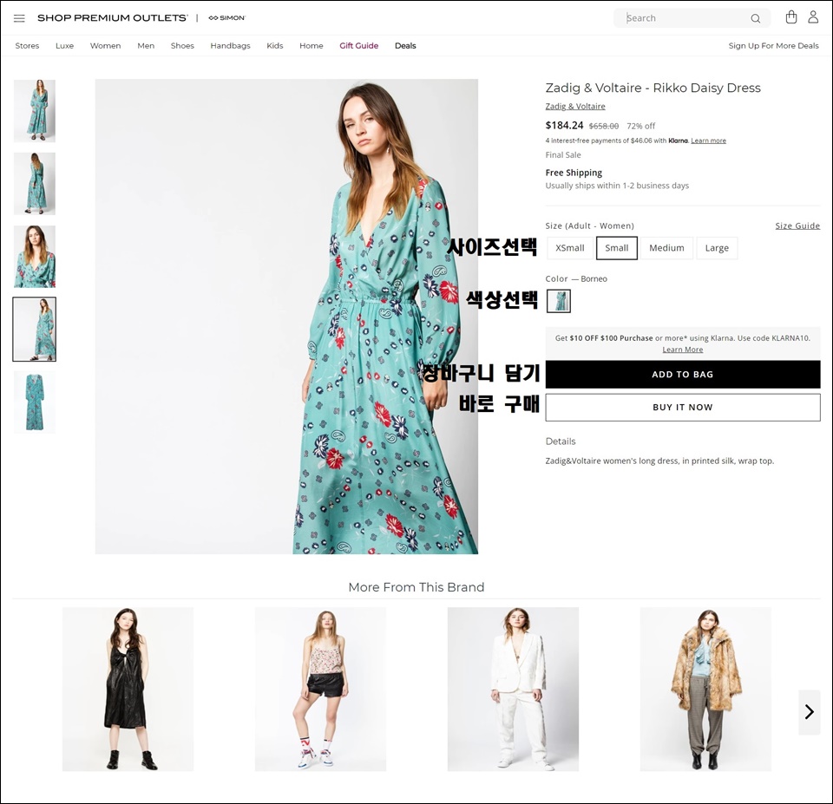The width and height of the screenshot is (833, 804).
Task: Click the 72% off label
Action: (x=640, y=126)
